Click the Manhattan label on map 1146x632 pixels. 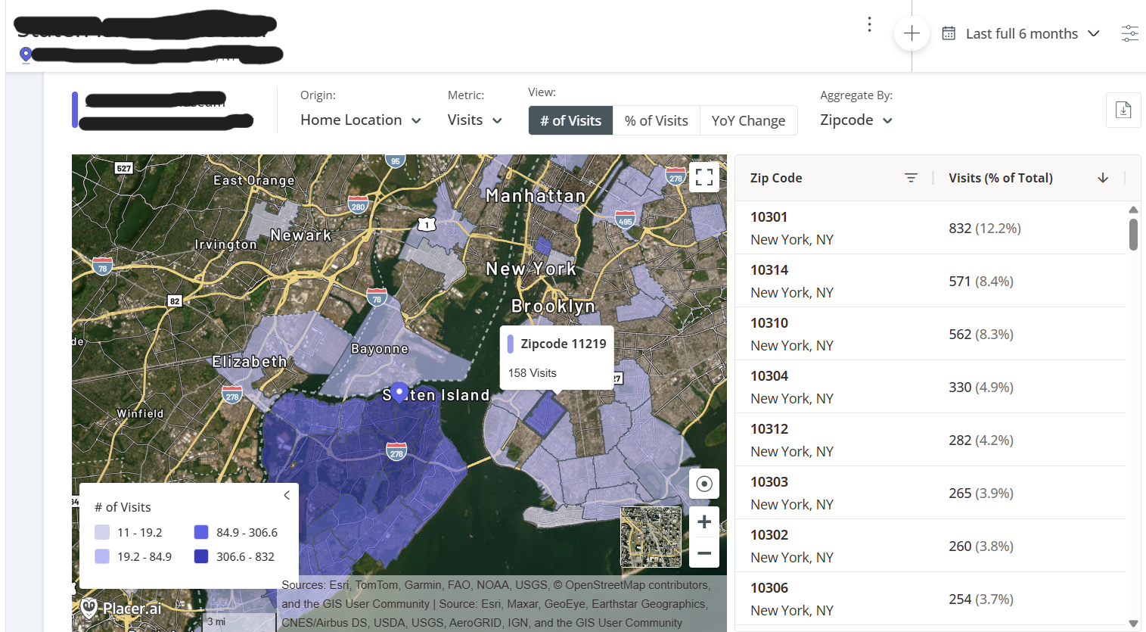coord(536,196)
